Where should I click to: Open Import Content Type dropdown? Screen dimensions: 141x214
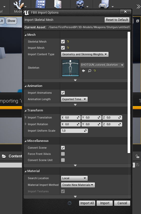tap(85, 54)
